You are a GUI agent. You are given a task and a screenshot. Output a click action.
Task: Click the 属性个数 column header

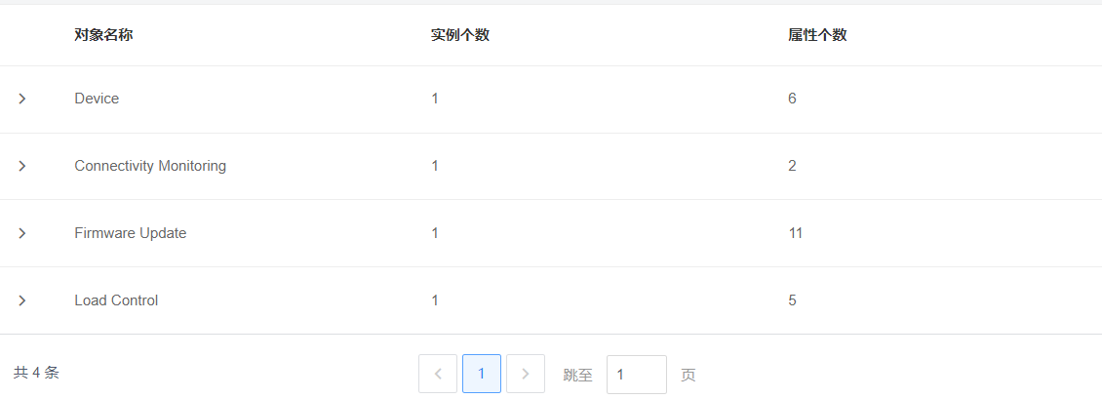click(x=817, y=35)
